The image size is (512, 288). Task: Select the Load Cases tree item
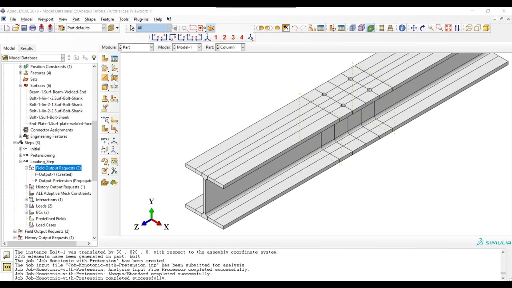[46, 225]
